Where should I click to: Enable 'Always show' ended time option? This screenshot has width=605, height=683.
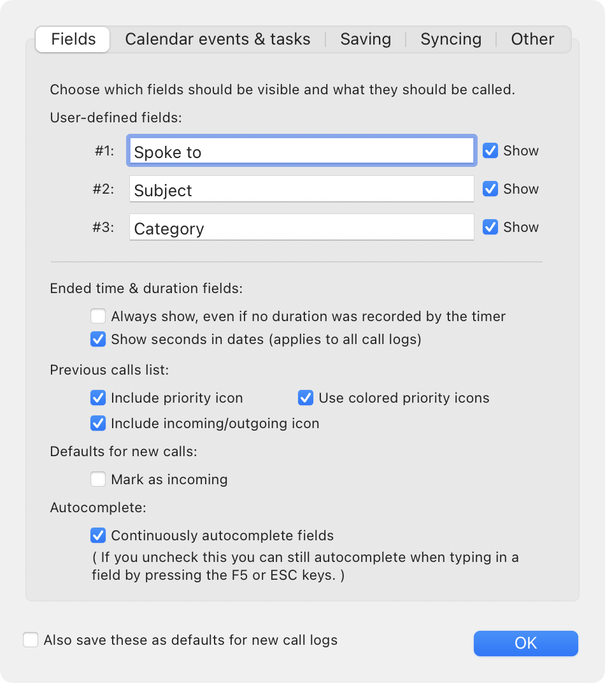click(98, 317)
